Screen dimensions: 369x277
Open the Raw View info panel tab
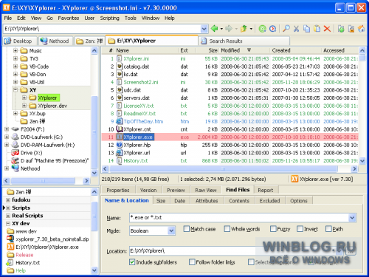pos(206,190)
